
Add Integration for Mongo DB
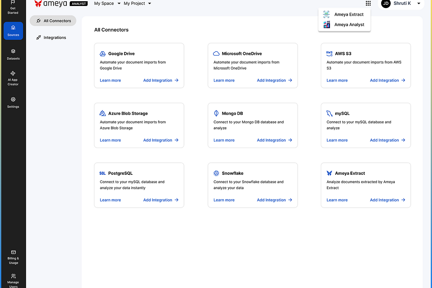click(x=274, y=140)
